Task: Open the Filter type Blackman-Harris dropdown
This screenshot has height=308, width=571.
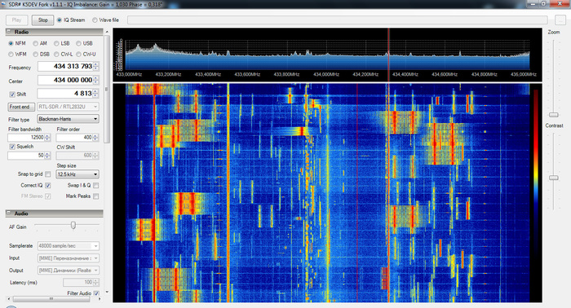Action: tap(68, 119)
